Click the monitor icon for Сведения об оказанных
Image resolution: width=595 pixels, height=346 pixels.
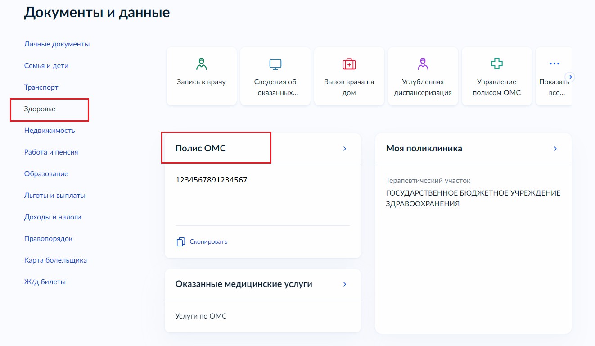[275, 64]
